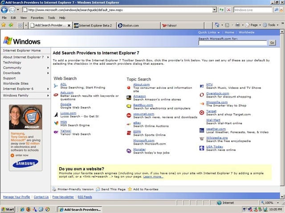Click the red Stop loading icon

[x=229, y=10]
